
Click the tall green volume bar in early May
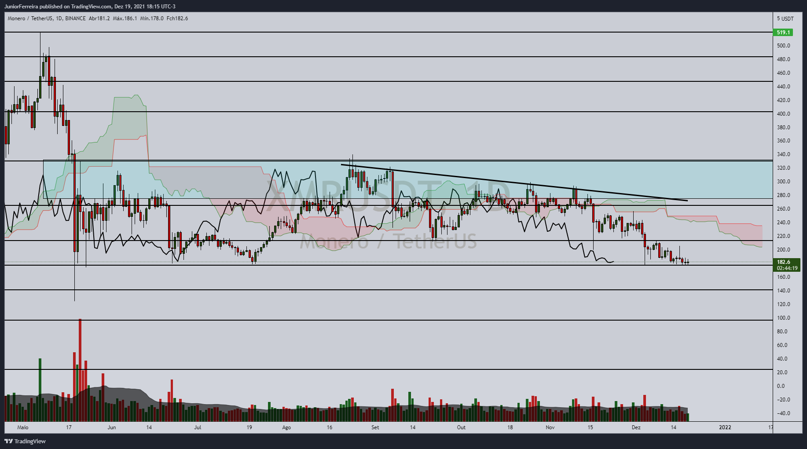point(40,390)
